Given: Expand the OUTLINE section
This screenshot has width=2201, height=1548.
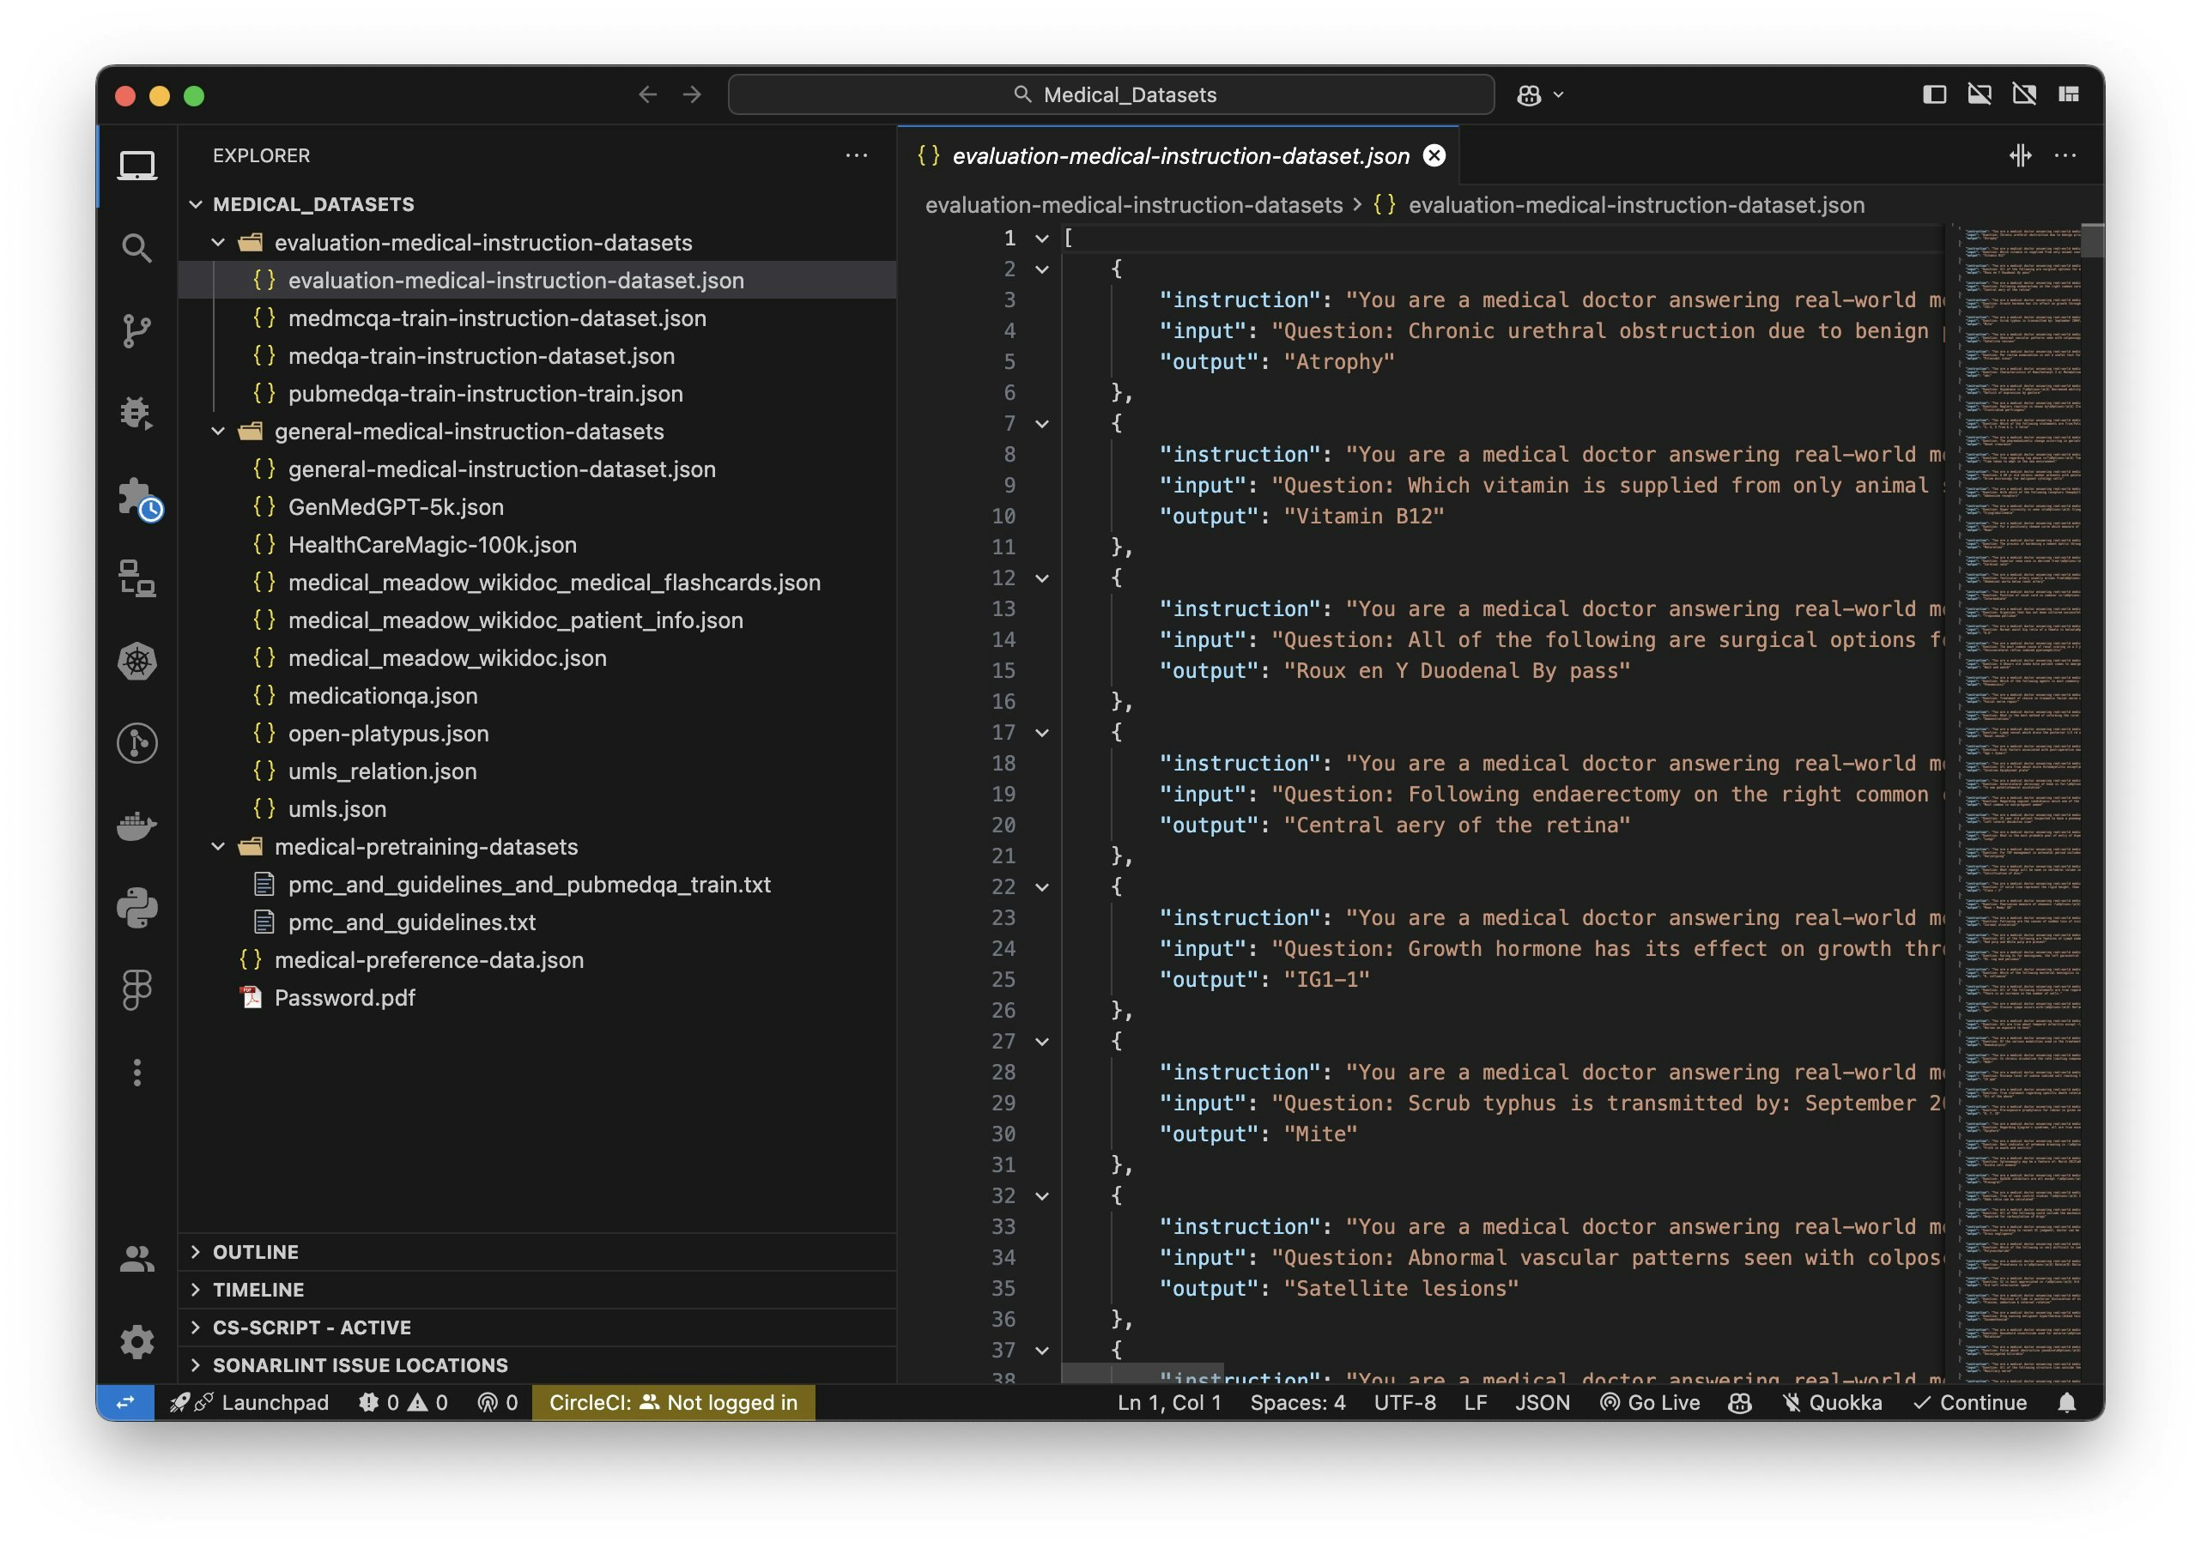Looking at the screenshot, I should click(x=255, y=1252).
